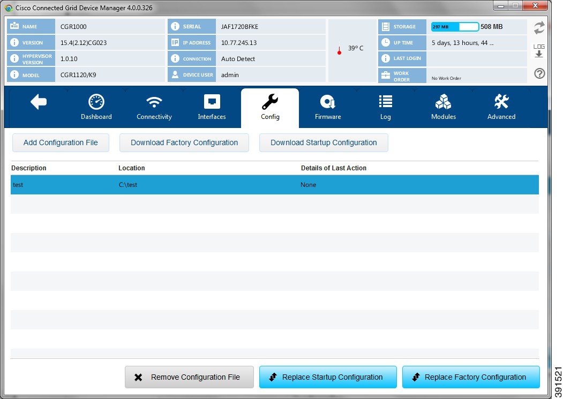Click the up time value text

[462, 43]
